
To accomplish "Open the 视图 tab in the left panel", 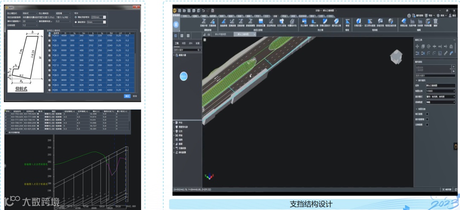I will click(184, 43).
